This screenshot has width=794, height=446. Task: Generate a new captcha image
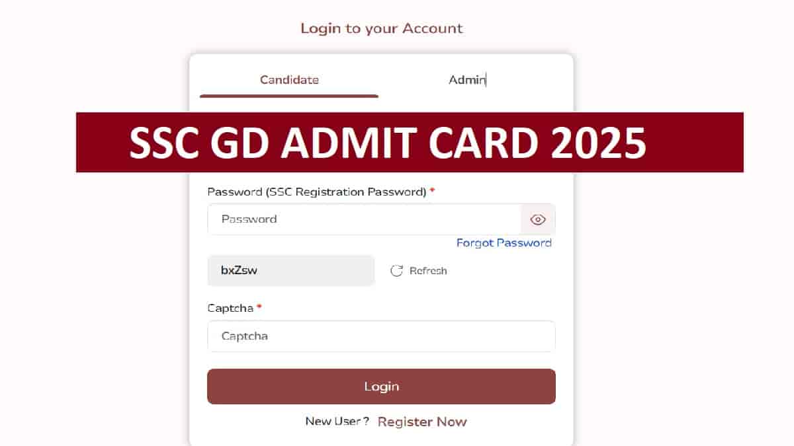coord(418,270)
